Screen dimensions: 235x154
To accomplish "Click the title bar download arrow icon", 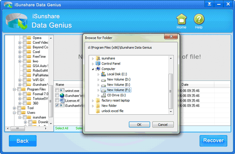I will (209, 4).
